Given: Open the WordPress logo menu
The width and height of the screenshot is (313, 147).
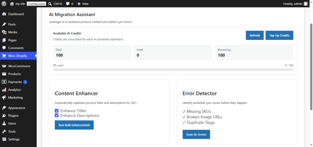Looking at the screenshot, I should tap(4, 4).
